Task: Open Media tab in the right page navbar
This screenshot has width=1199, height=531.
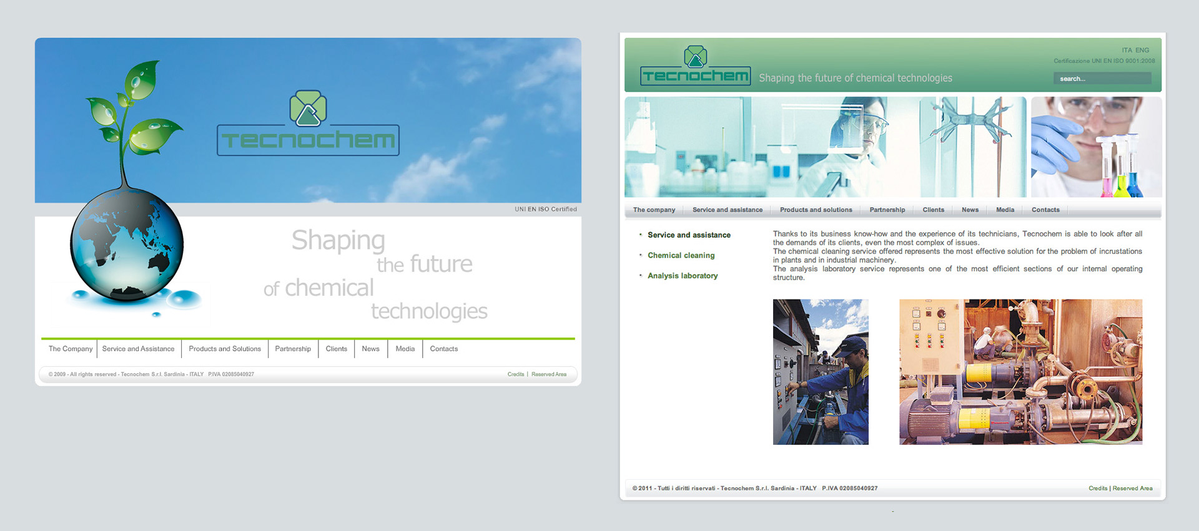Action: pyautogui.click(x=1005, y=210)
